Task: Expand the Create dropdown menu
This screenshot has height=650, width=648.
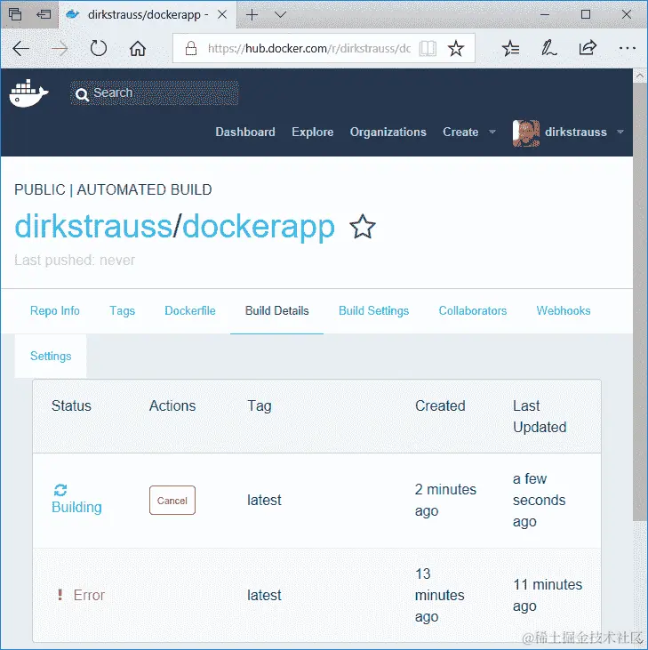Action: click(x=469, y=132)
